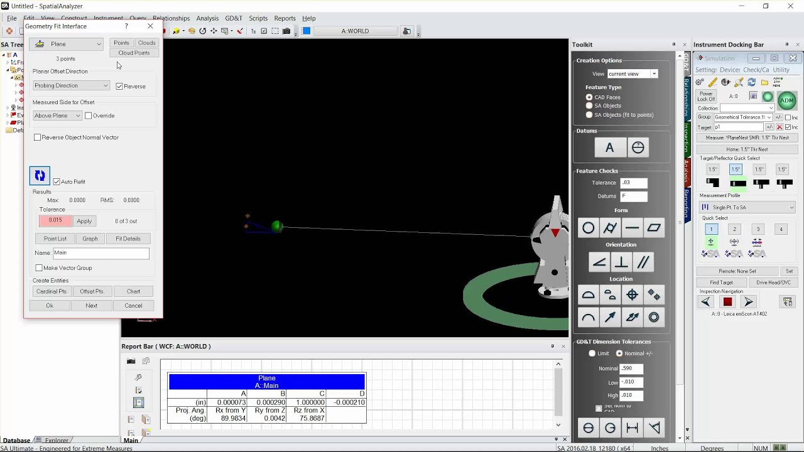Click the Datum A button in Toolkit

pyautogui.click(x=609, y=148)
